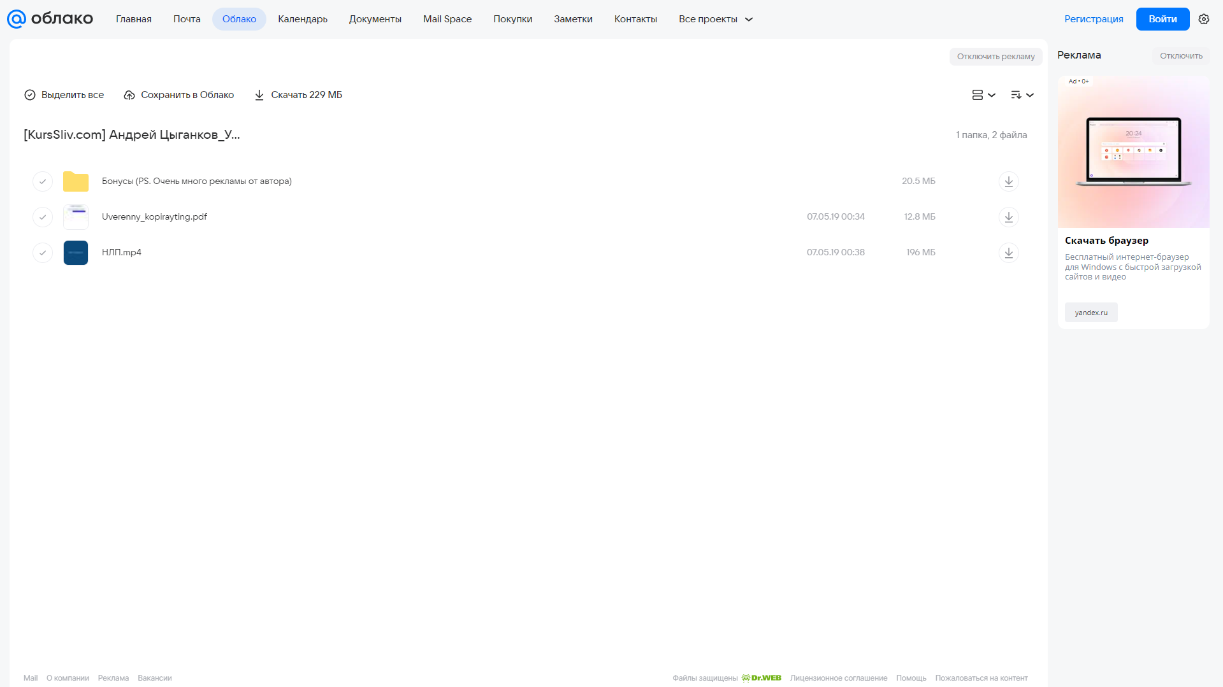Viewport: 1223px width, 687px height.
Task: Open the НЛП.mp4 video thumbnail
Action: tap(76, 253)
